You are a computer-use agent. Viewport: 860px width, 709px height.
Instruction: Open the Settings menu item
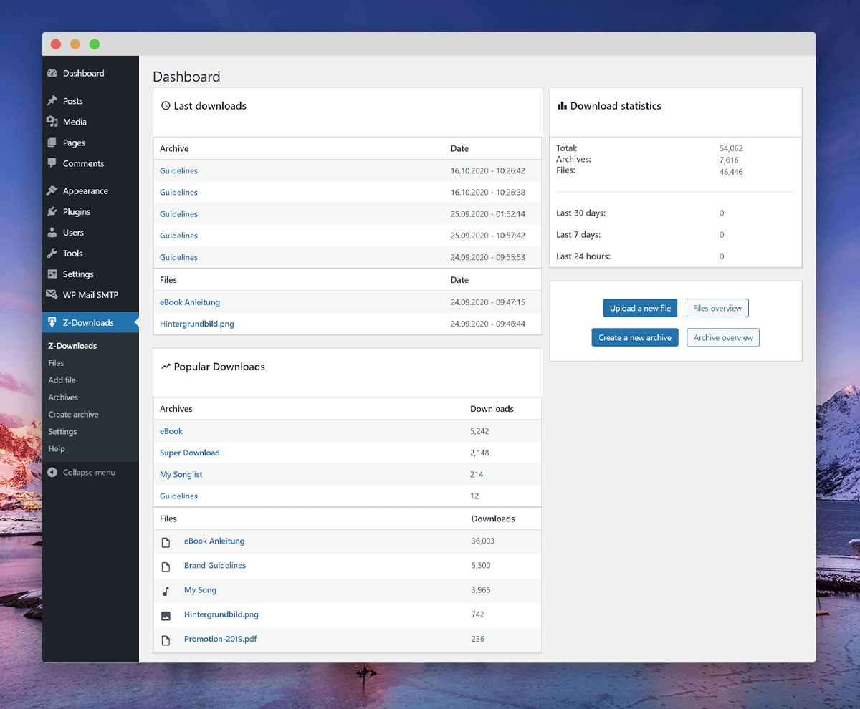78,274
